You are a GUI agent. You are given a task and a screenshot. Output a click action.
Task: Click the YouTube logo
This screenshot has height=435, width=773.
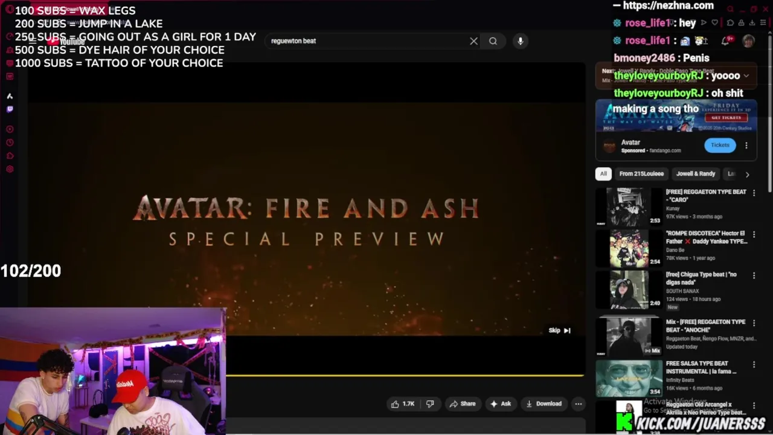tap(66, 41)
